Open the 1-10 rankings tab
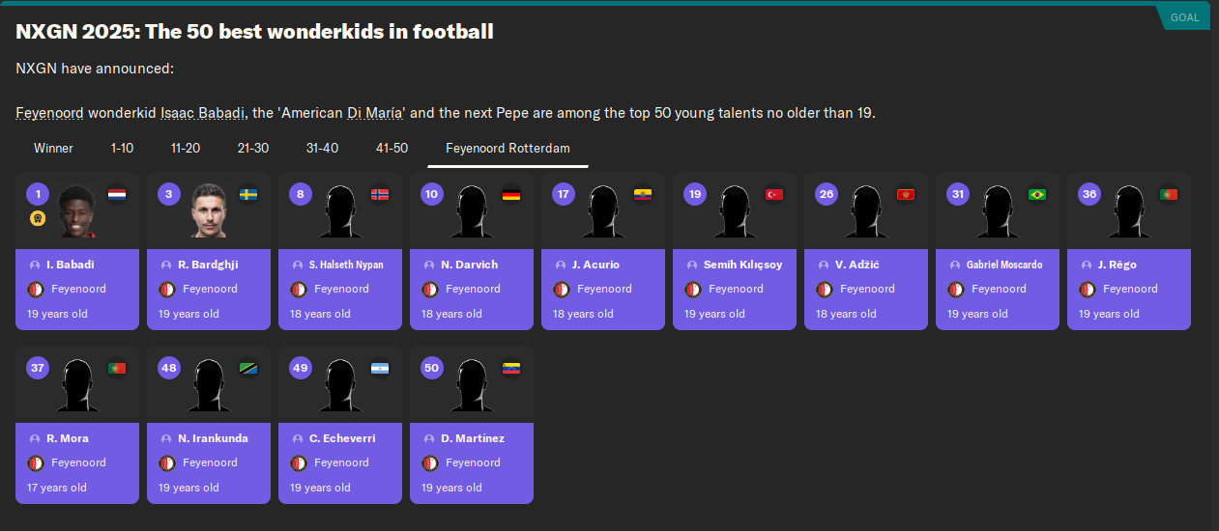Image resolution: width=1219 pixels, height=531 pixels. pyautogui.click(x=122, y=148)
